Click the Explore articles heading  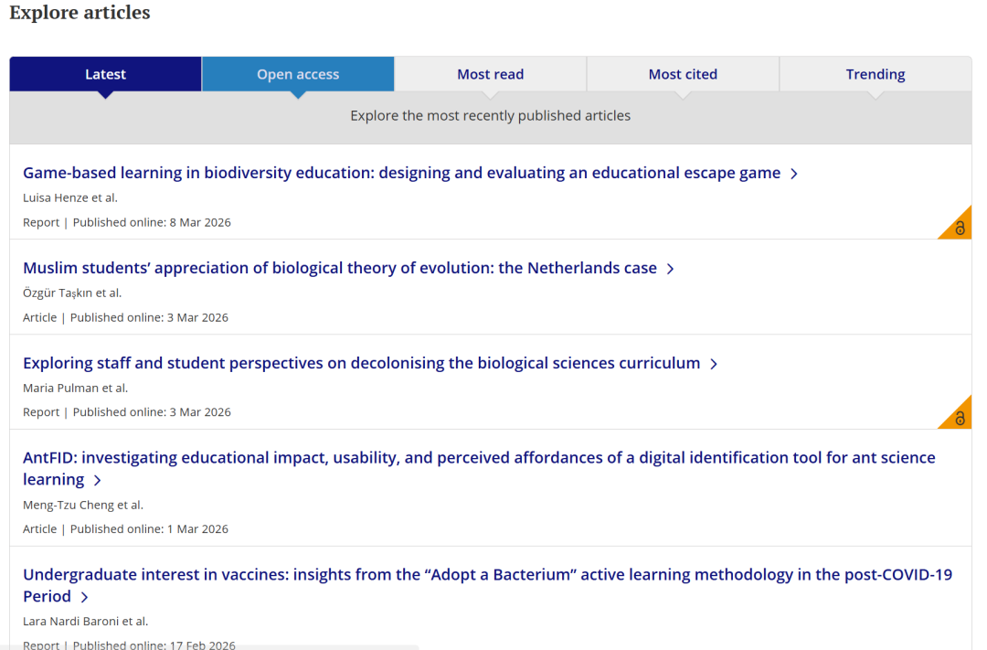tap(80, 13)
